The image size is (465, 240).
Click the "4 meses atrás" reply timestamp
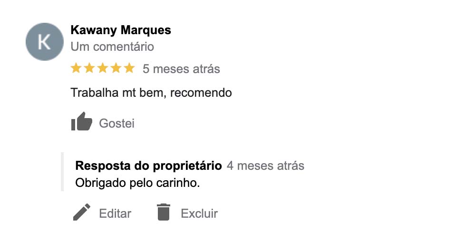pos(265,166)
